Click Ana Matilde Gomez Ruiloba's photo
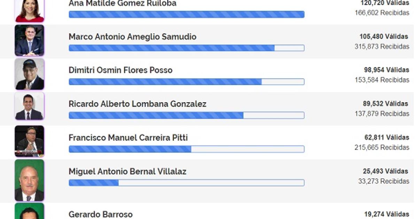 (x=29, y=10)
